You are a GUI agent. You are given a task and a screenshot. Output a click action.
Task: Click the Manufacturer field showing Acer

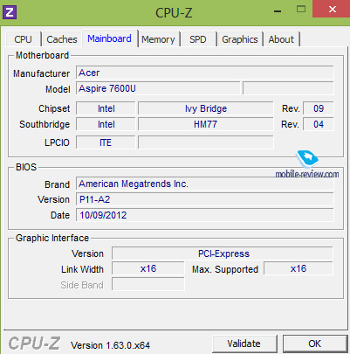tap(205, 73)
